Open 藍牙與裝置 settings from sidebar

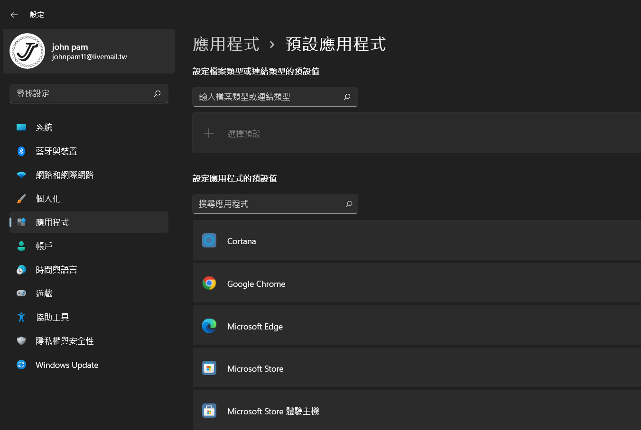(x=21, y=151)
